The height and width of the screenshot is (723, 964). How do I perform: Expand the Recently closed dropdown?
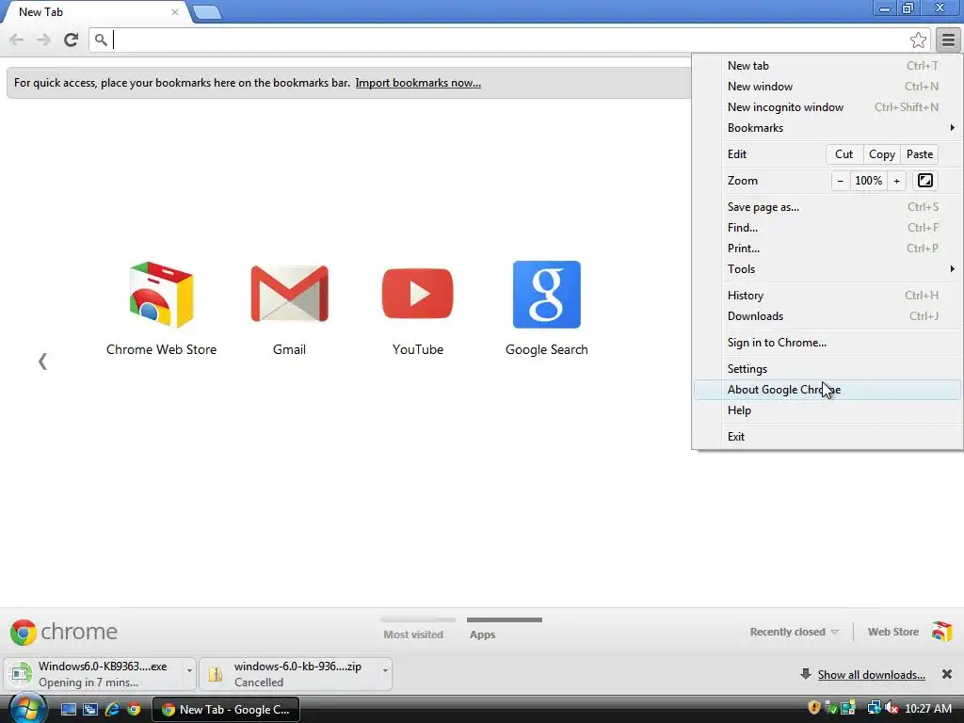(x=794, y=632)
